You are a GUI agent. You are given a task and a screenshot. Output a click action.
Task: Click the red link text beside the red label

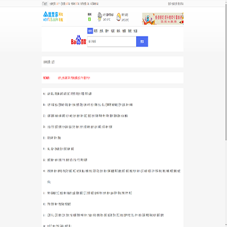74,78
